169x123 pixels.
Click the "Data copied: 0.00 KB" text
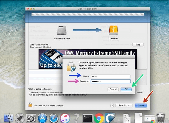39,45
